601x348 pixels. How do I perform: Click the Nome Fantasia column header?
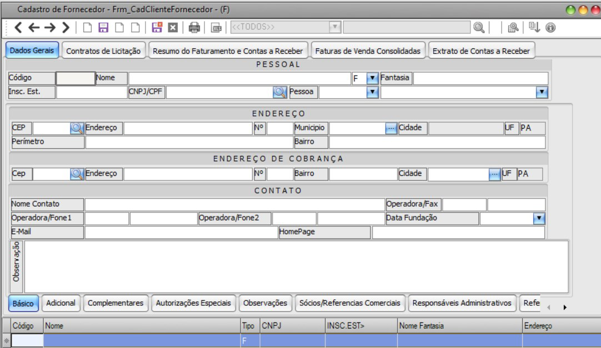[459, 326]
